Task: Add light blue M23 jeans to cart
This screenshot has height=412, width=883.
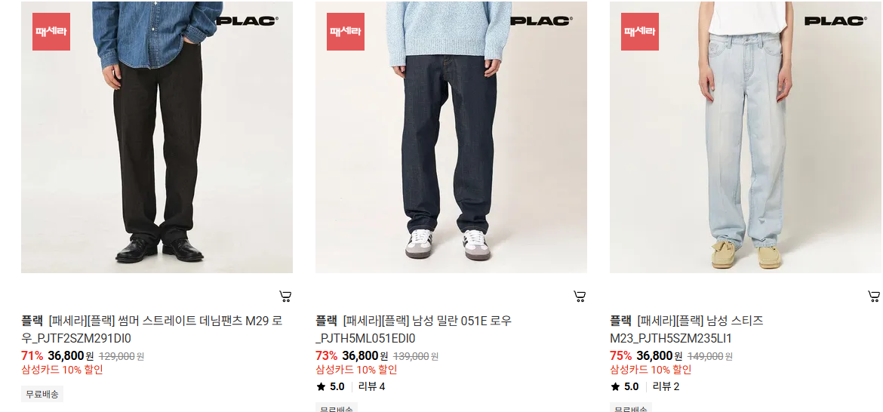Action: (874, 296)
